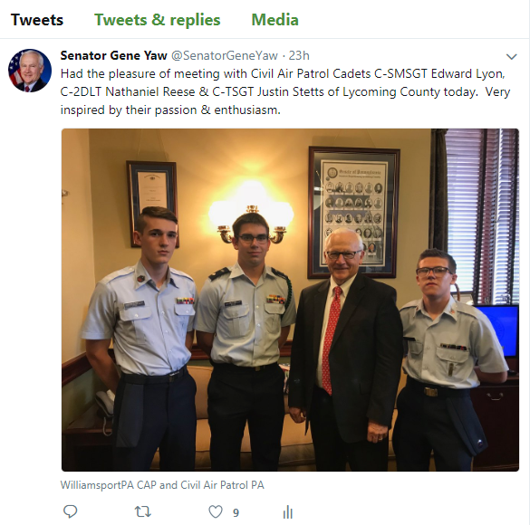Open Senator Gene Yaw's profile avatar
The width and height of the screenshot is (530, 525).
(30, 71)
